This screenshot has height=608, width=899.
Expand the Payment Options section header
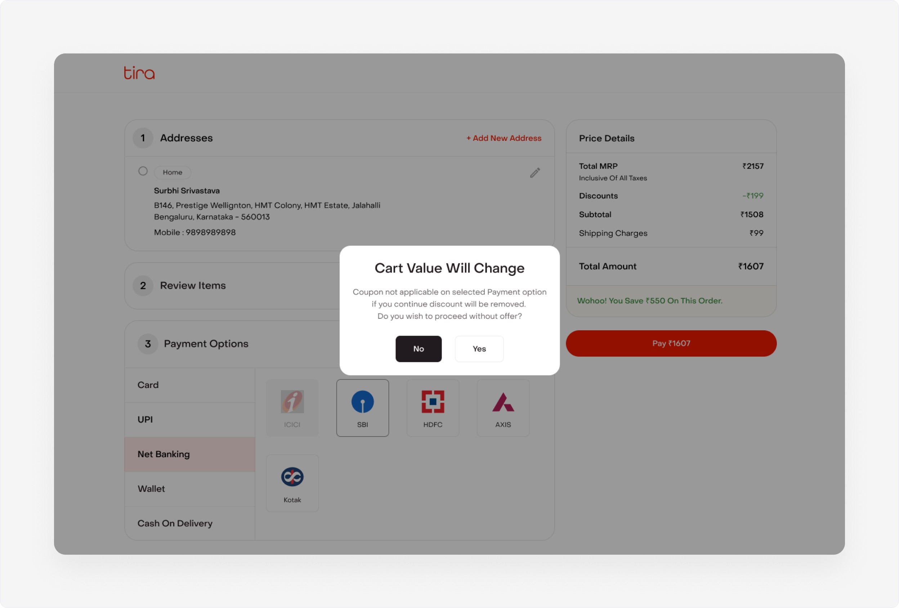pyautogui.click(x=206, y=344)
